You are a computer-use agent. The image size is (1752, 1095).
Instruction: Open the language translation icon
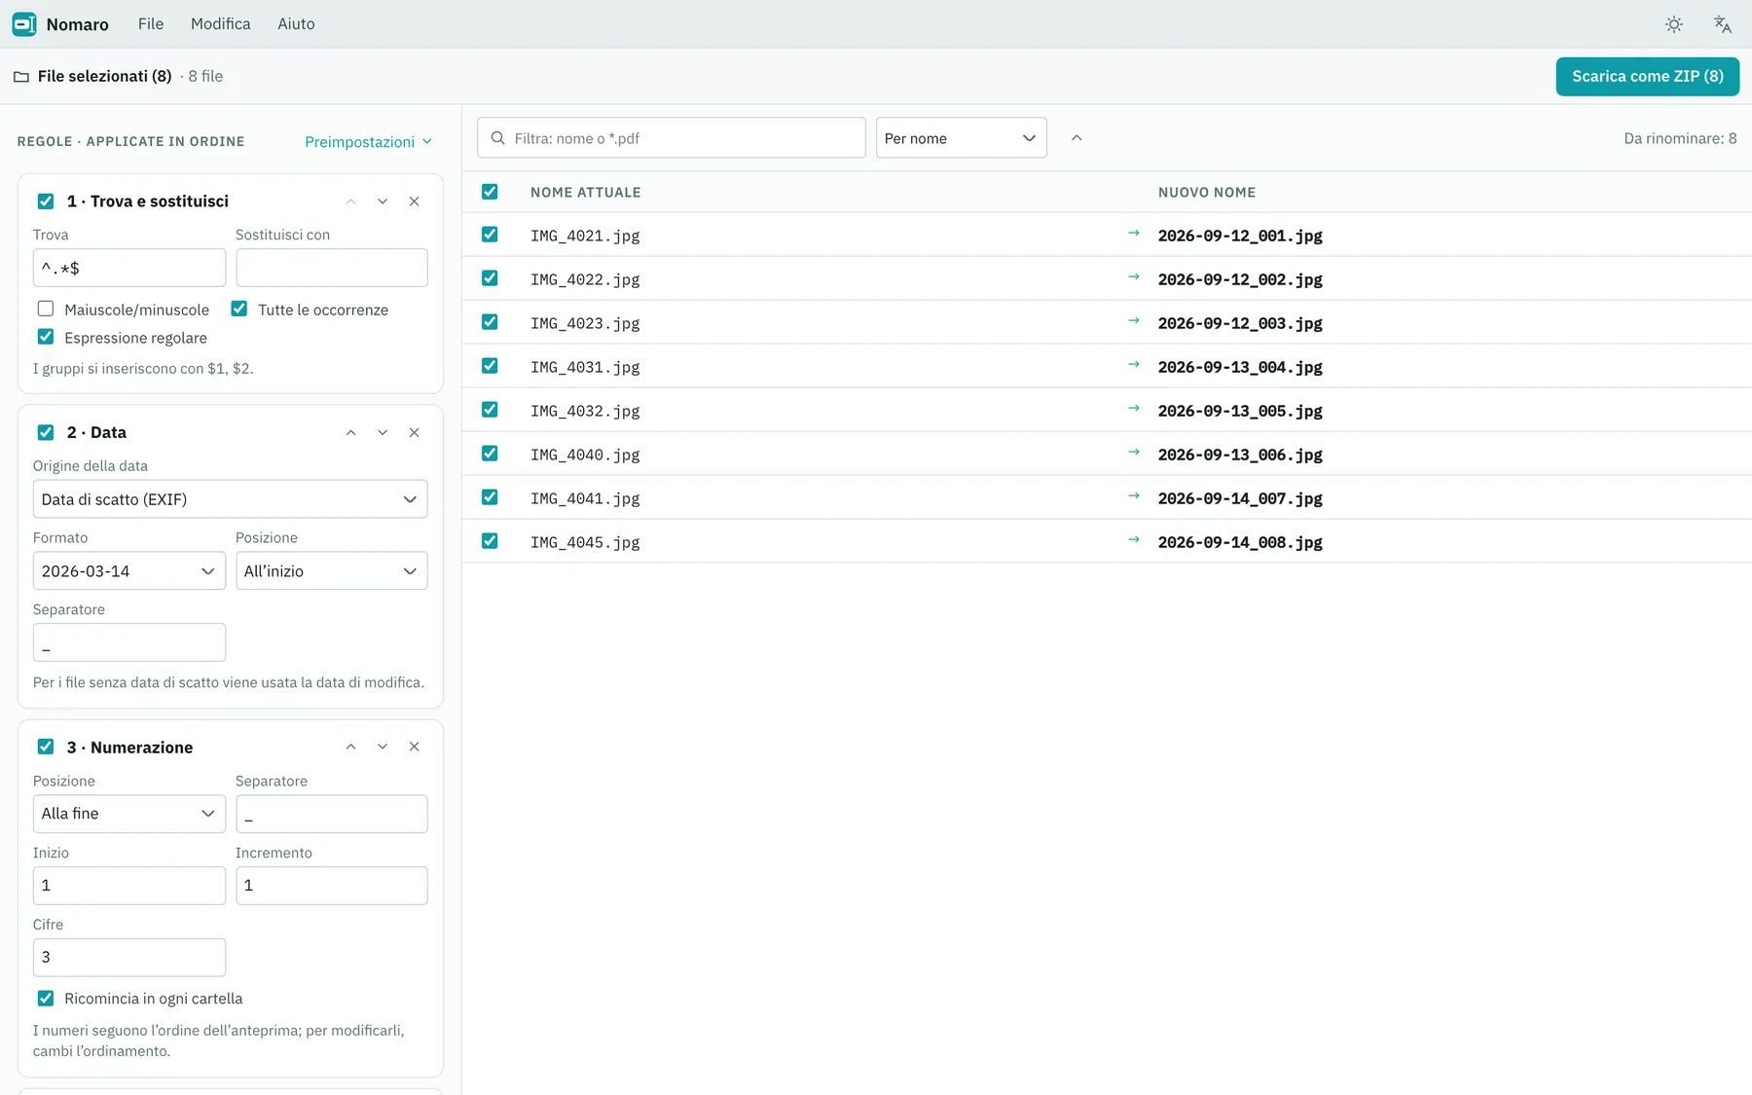pyautogui.click(x=1723, y=24)
